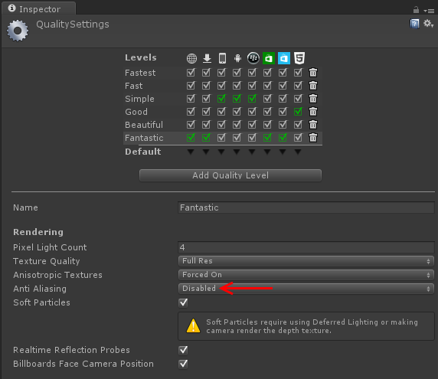Click the green Windows Store platform icon
Image resolution: width=438 pixels, height=379 pixels.
[x=269, y=58]
